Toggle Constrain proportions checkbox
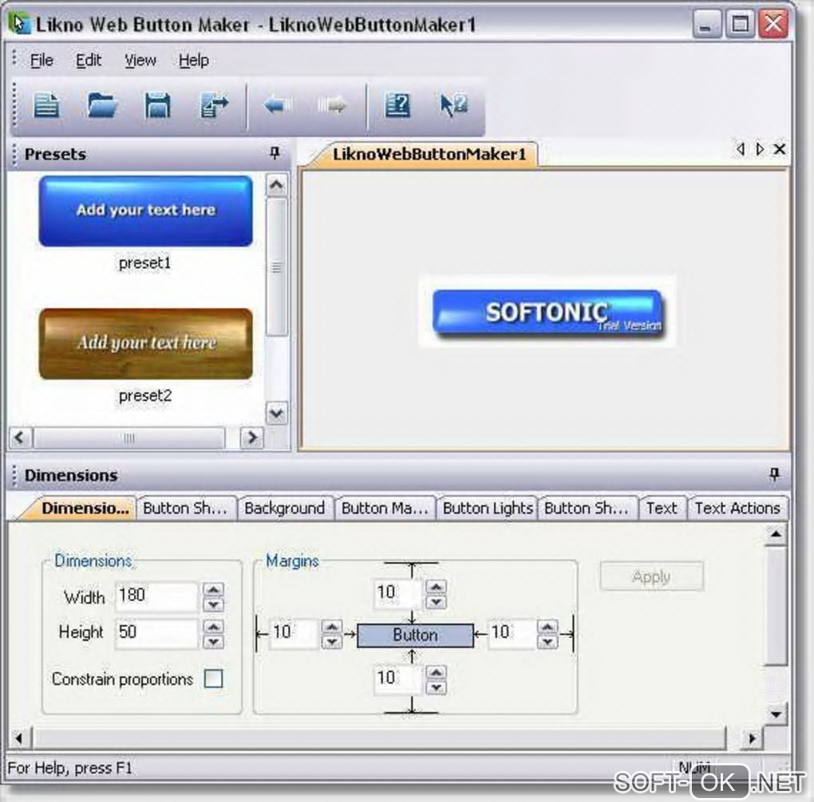Screen dimensions: 814x802 (213, 678)
